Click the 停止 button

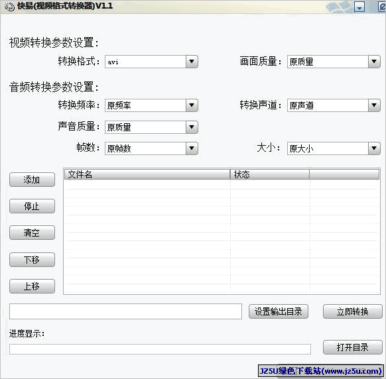click(32, 206)
